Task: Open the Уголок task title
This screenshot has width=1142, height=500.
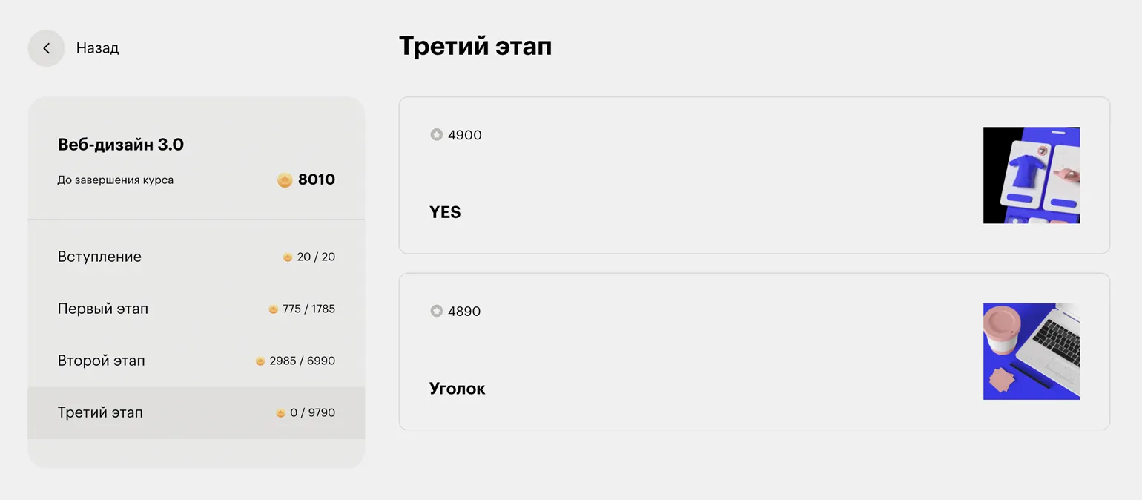Action: 458,389
